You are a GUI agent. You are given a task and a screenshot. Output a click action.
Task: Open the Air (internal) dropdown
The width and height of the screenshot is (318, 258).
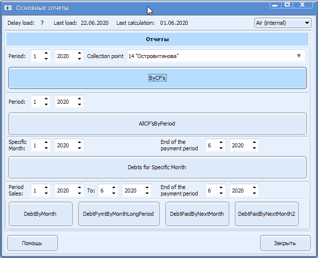click(282, 23)
